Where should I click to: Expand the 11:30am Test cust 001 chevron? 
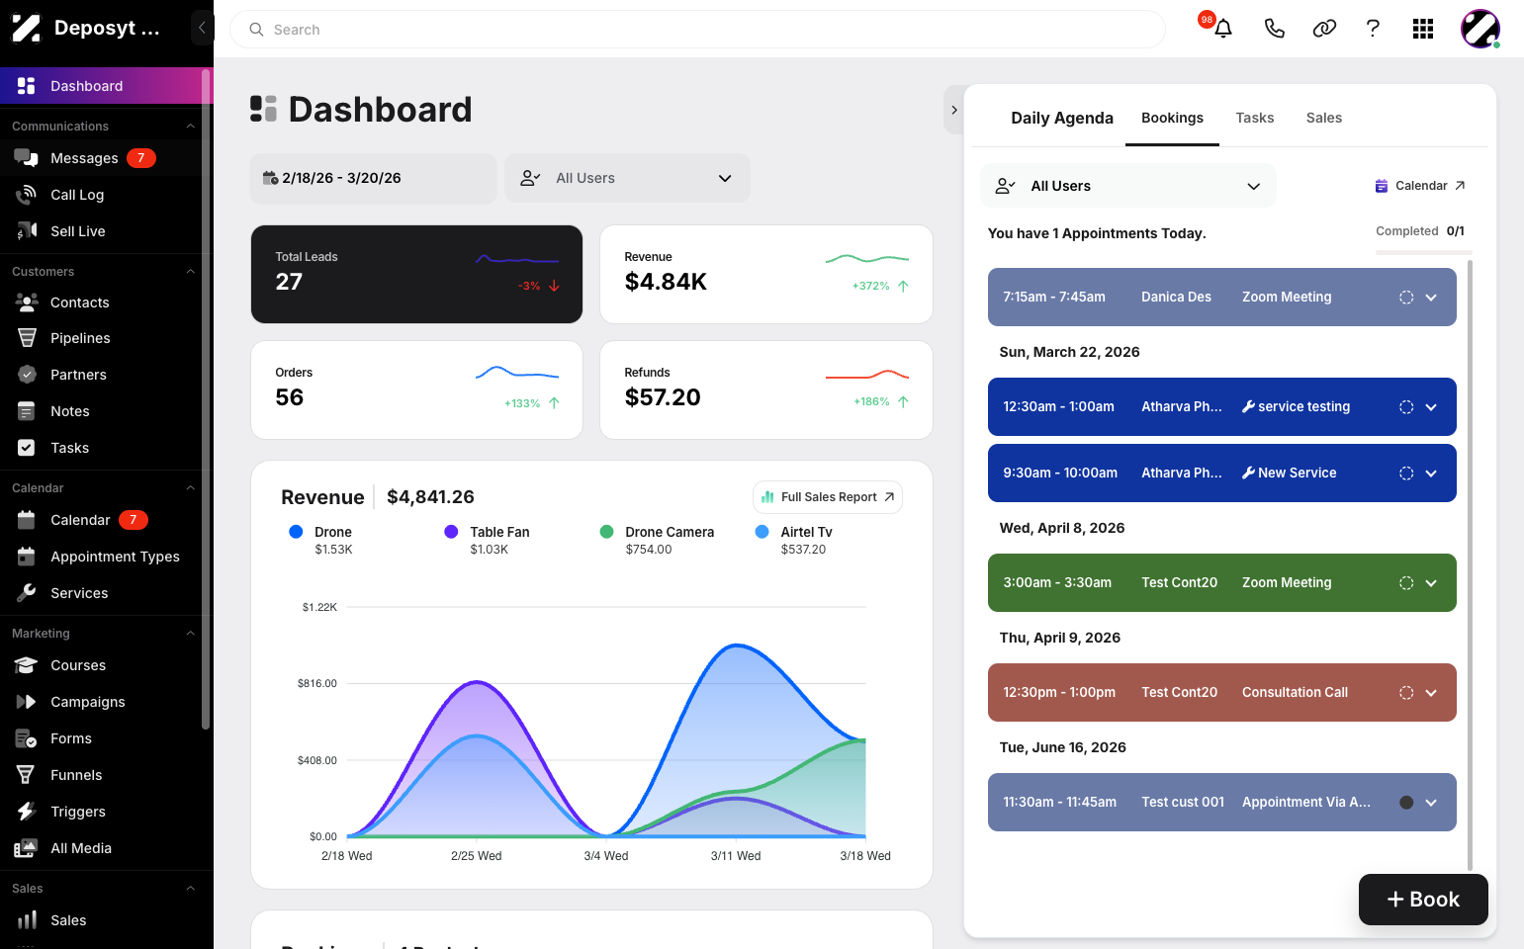pyautogui.click(x=1431, y=803)
